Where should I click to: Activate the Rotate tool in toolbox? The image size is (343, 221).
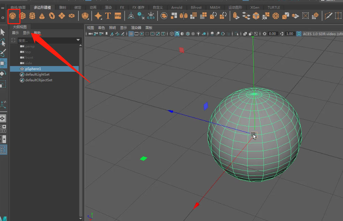3,74
